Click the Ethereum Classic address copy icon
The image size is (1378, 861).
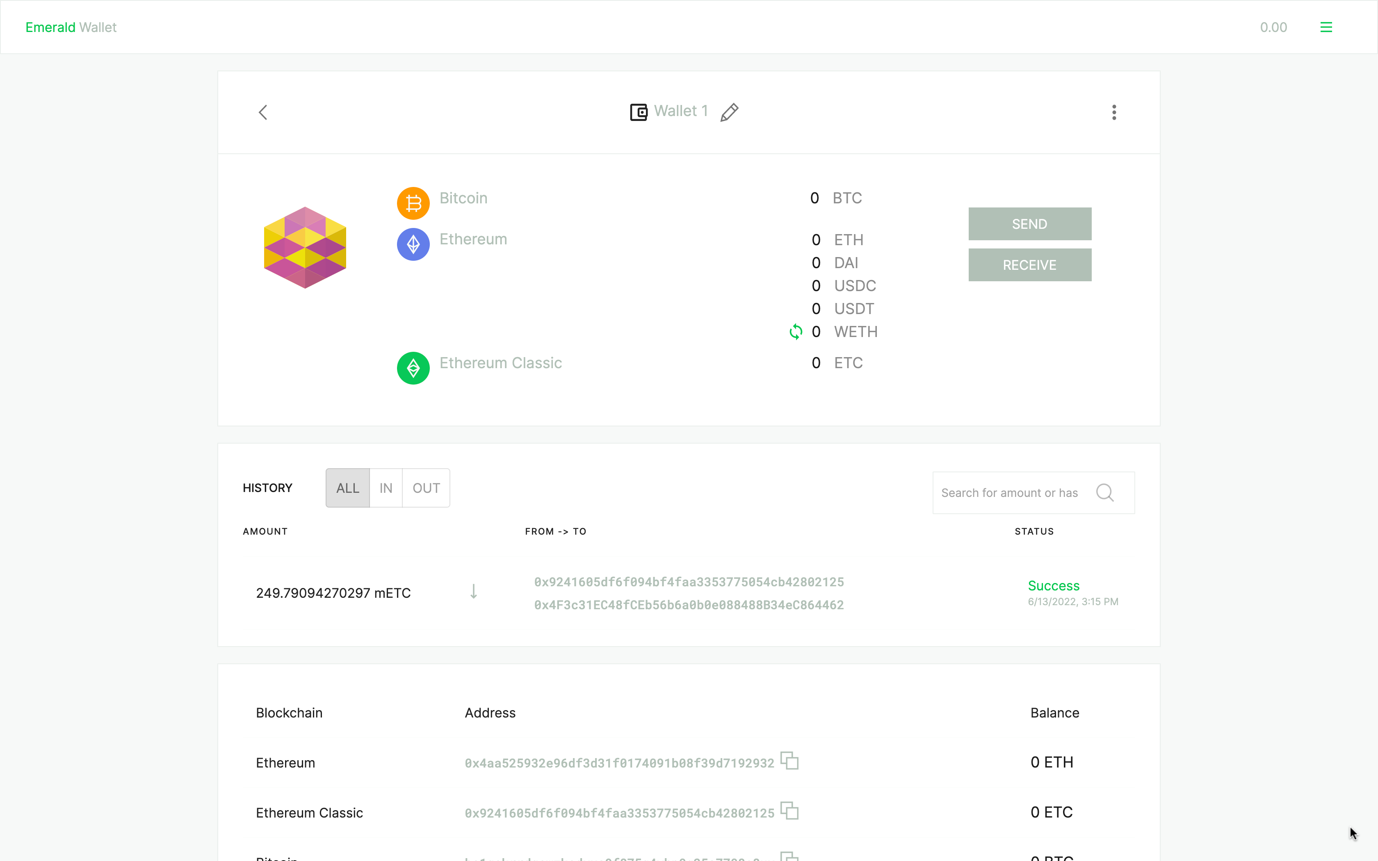tap(790, 811)
